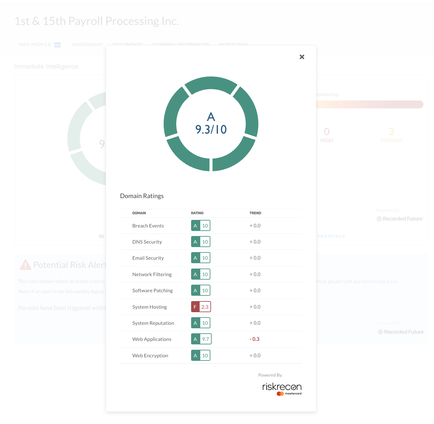
Task: Switch to the Assessment tab
Action: click(87, 45)
